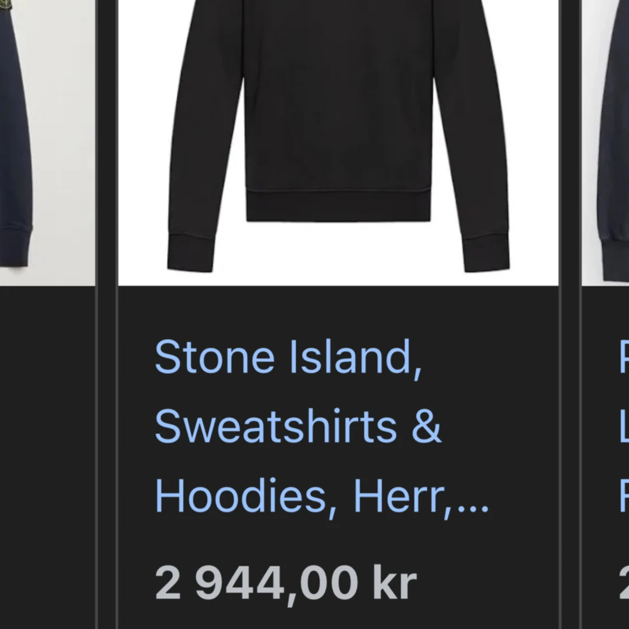Open the black sweatshirt product image
This screenshot has height=629, width=629.
(338, 143)
